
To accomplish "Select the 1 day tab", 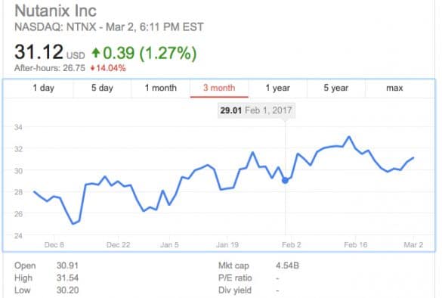I will click(x=43, y=88).
